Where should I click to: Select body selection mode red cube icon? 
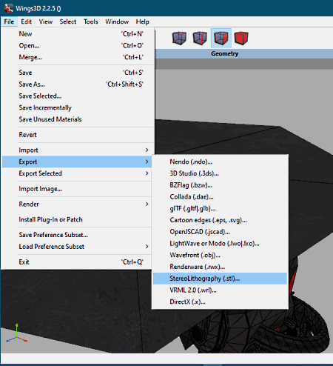[241, 38]
